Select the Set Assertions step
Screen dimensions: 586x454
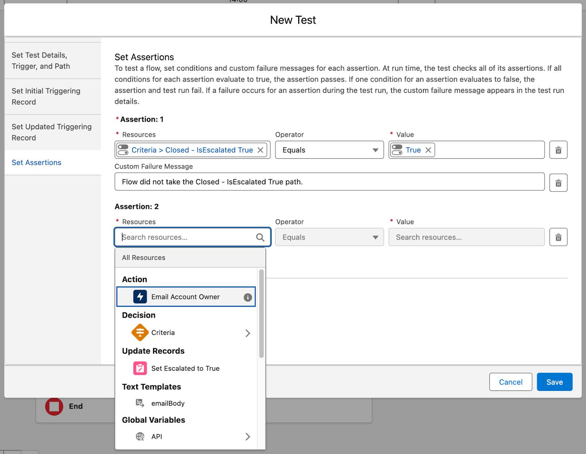pos(53,162)
